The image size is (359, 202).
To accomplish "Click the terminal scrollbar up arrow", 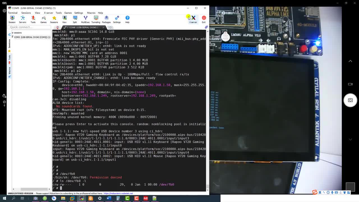I will (x=208, y=31).
